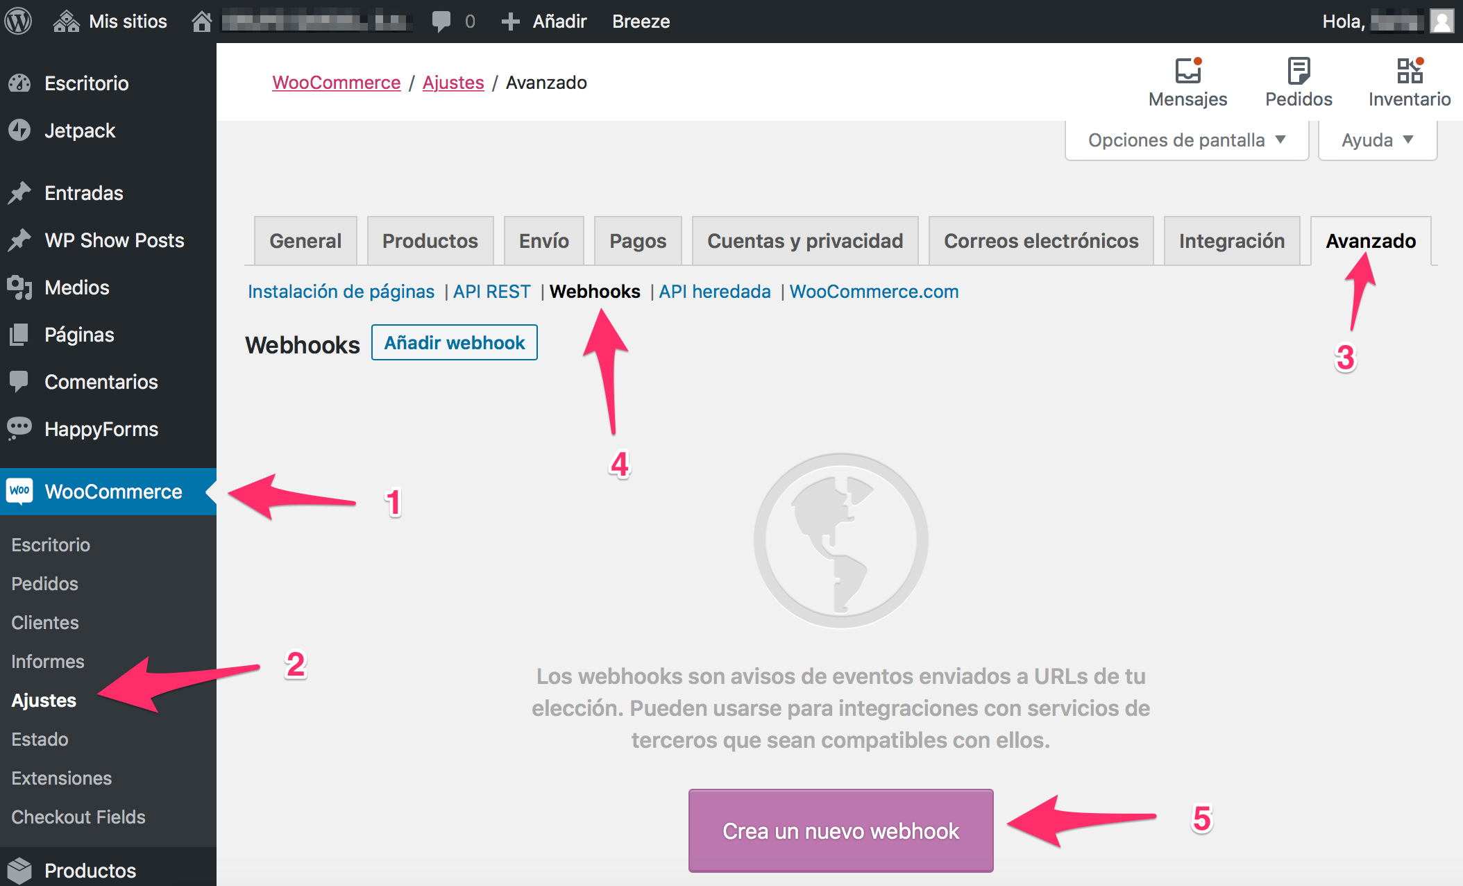Click Crea un nuevo webhook button

[x=840, y=830]
